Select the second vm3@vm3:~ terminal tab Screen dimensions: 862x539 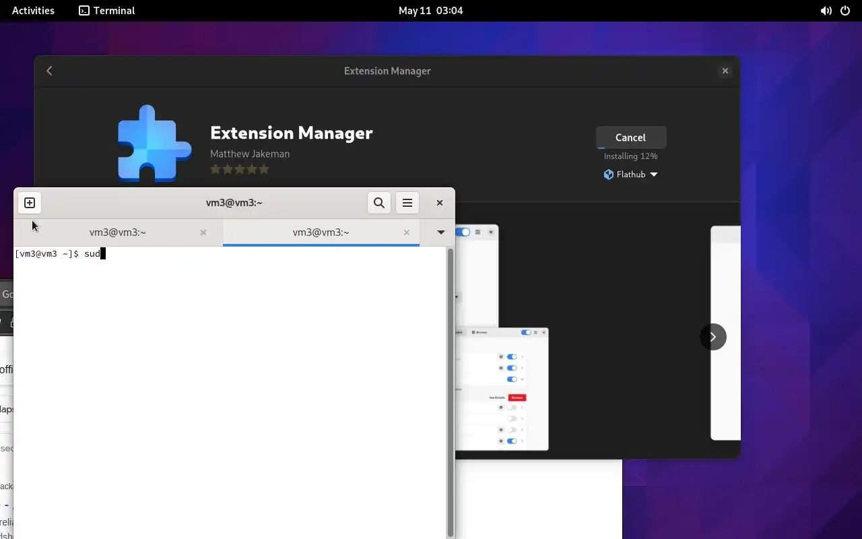click(321, 232)
